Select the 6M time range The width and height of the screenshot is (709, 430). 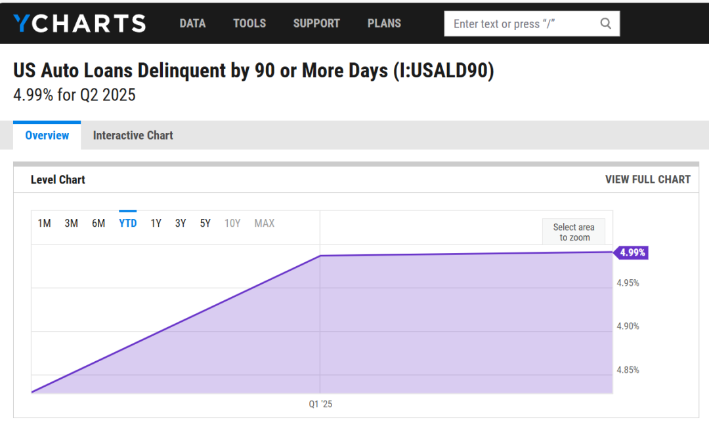pos(98,224)
